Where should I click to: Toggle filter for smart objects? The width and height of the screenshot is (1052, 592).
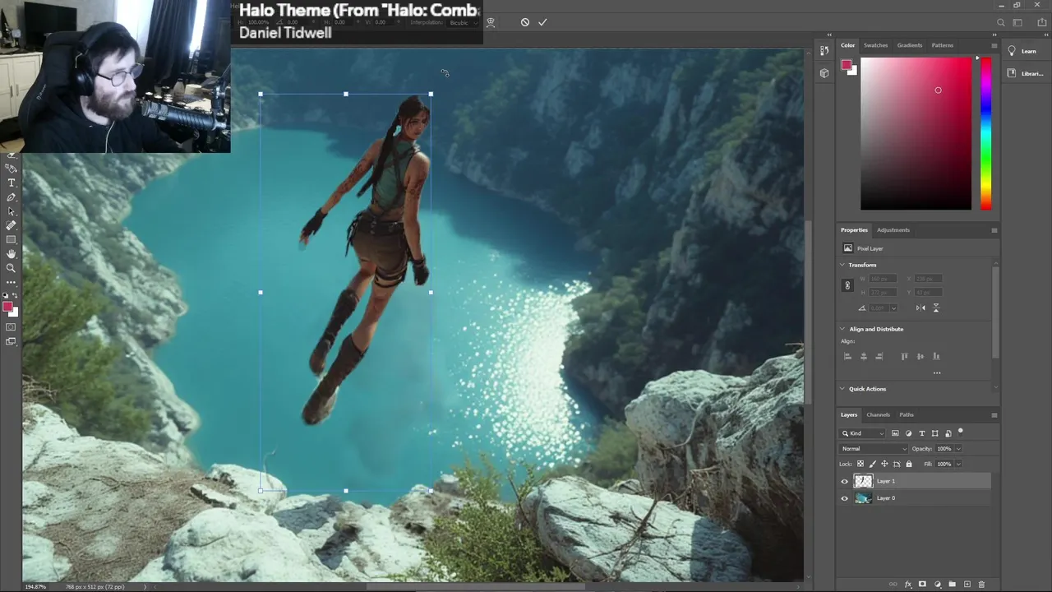click(948, 433)
